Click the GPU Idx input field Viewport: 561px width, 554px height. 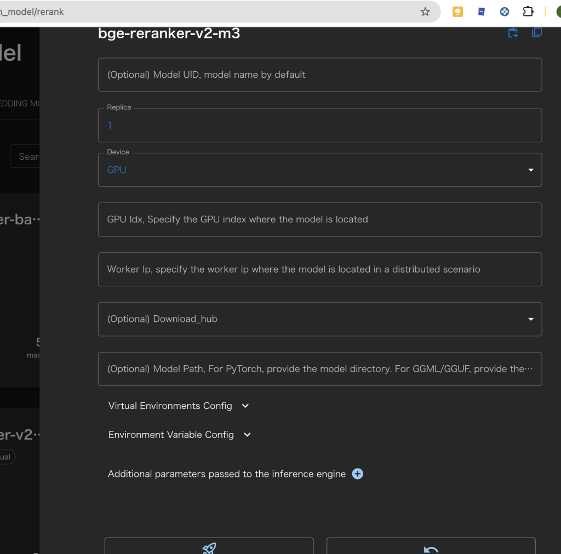[320, 220]
